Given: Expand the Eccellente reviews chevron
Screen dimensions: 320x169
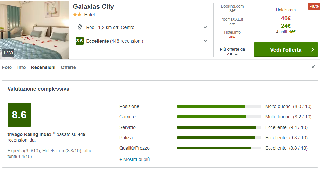Looking at the screenshot, I should 205,41.
